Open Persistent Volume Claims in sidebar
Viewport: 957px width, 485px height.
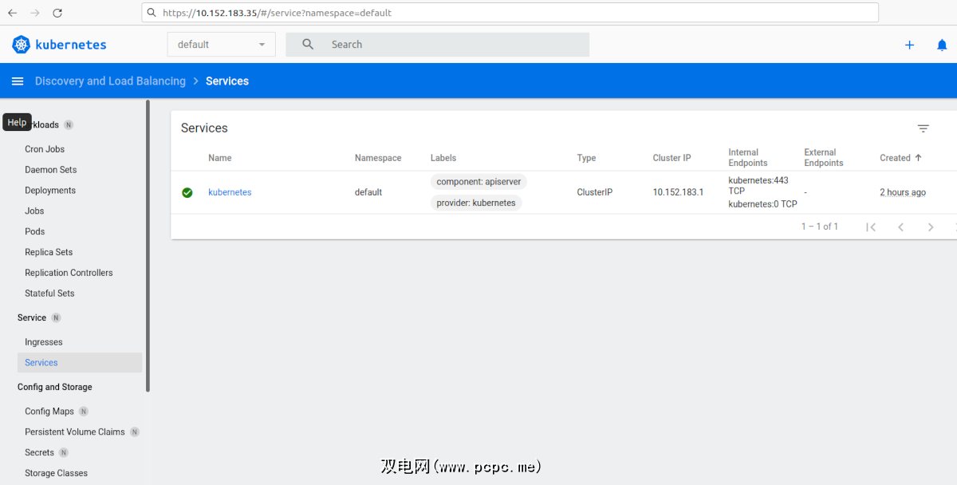(x=75, y=432)
